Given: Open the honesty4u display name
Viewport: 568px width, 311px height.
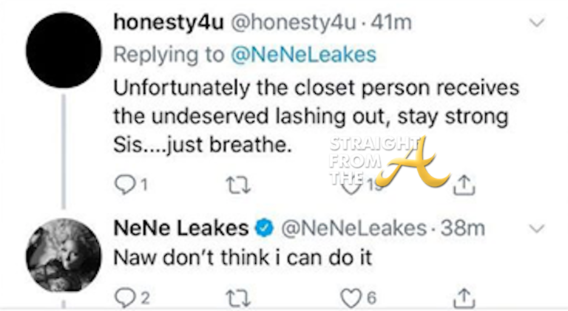Looking at the screenshot, I should tap(164, 23).
